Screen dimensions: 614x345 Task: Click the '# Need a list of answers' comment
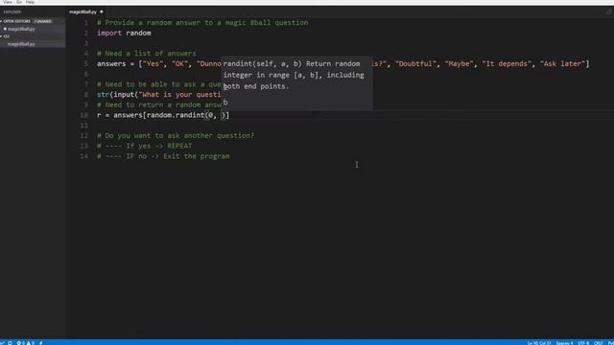click(x=147, y=54)
